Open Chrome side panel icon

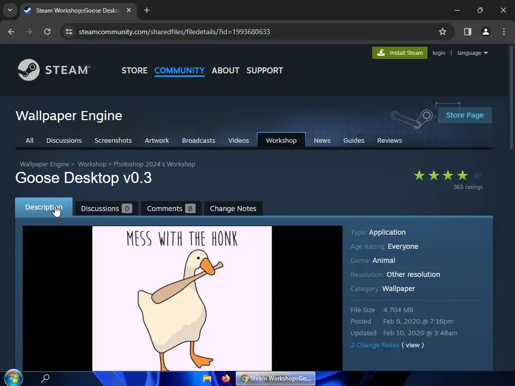[467, 32]
